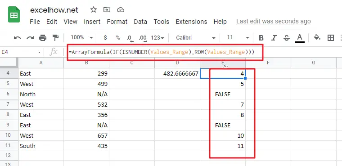Select column B header
The height and width of the screenshot is (166, 342).
pos(86,63)
